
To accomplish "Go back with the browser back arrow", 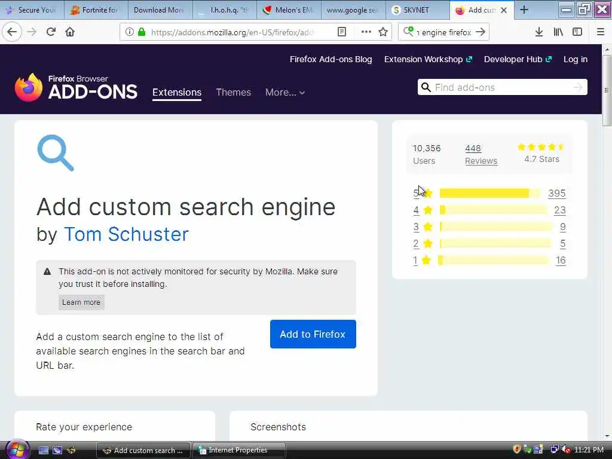I will (x=12, y=32).
